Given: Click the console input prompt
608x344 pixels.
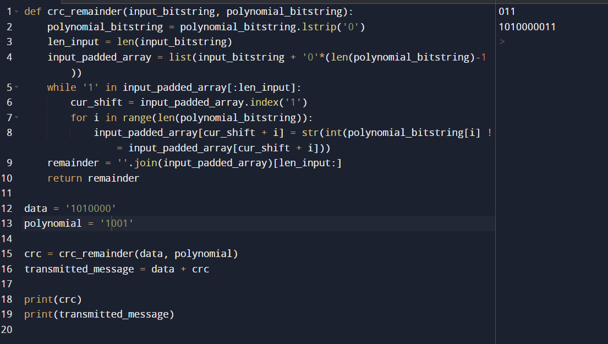Looking at the screenshot, I should click(x=502, y=42).
